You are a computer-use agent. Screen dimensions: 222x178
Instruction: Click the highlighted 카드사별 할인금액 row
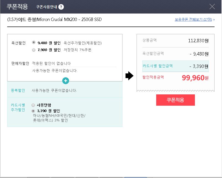coord(175,66)
